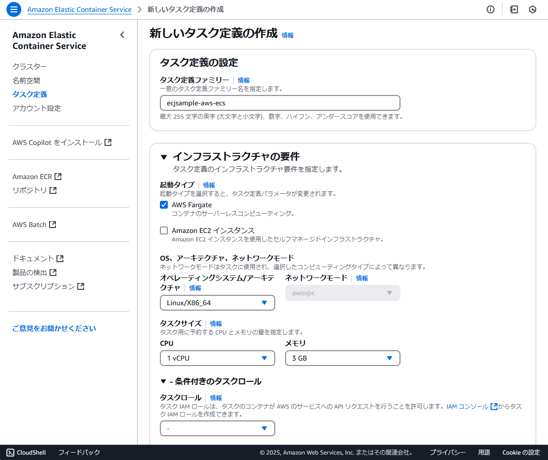
Task: Click 情報 link next to page title
Action: pyautogui.click(x=288, y=35)
